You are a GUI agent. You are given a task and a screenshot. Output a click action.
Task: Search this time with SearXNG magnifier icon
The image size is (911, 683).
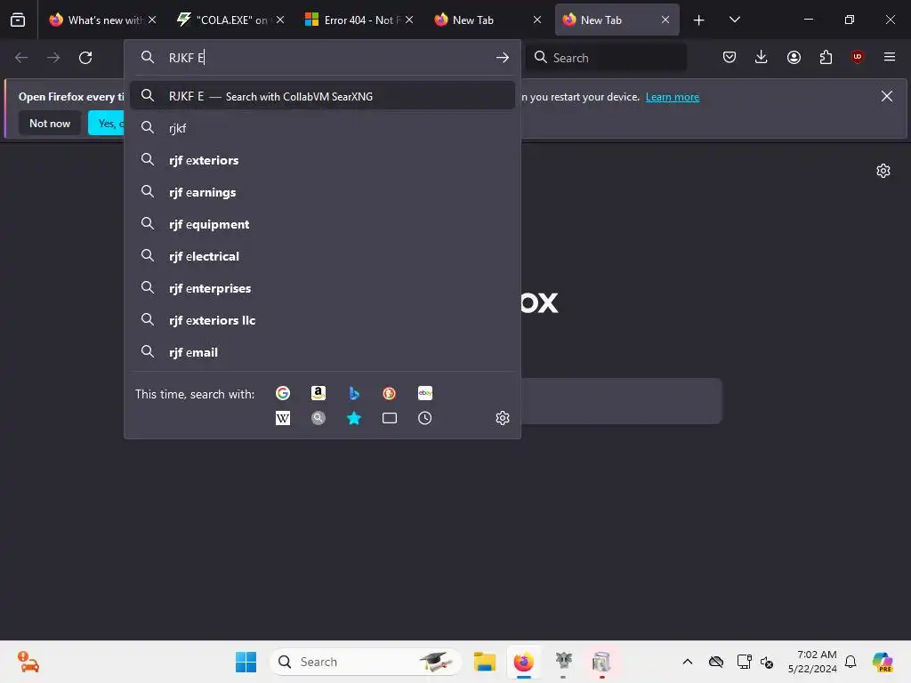pyautogui.click(x=318, y=418)
